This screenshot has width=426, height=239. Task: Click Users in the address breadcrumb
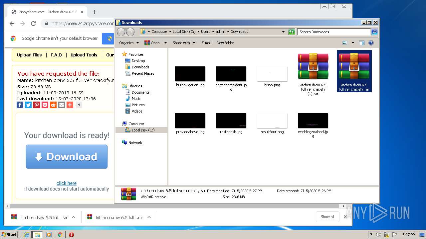pos(205,32)
